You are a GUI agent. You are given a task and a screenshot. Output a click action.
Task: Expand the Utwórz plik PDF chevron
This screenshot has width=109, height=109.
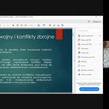(100, 44)
